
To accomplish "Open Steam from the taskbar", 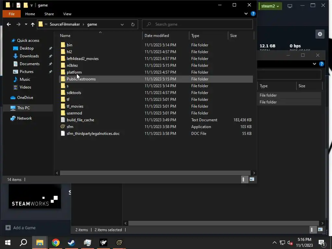I will (x=72, y=243).
